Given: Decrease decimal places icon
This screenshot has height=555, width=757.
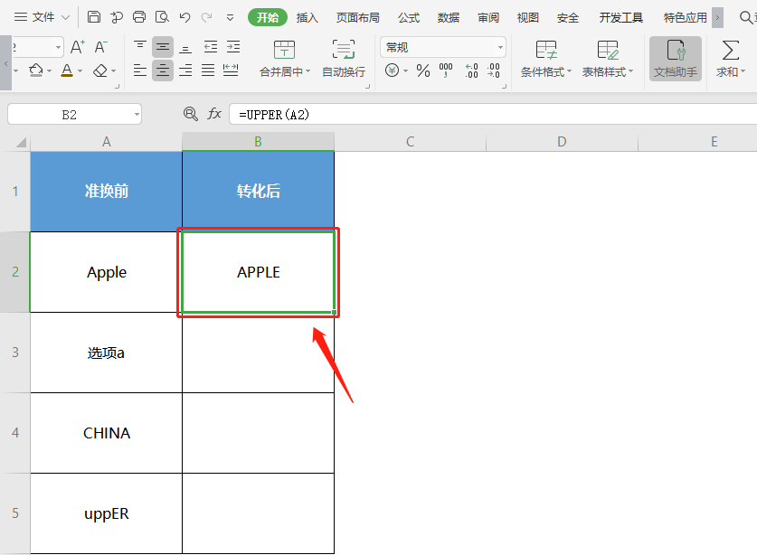Looking at the screenshot, I should [x=494, y=71].
